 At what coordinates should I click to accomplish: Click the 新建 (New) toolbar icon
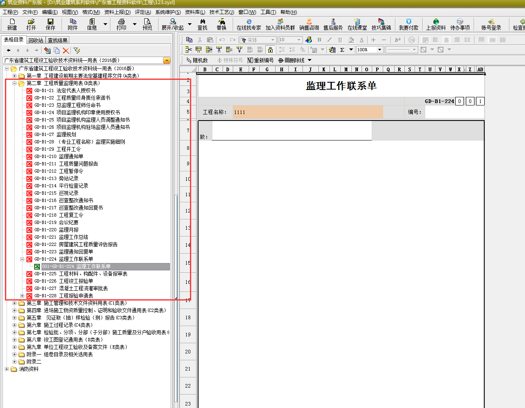pyautogui.click(x=12, y=24)
